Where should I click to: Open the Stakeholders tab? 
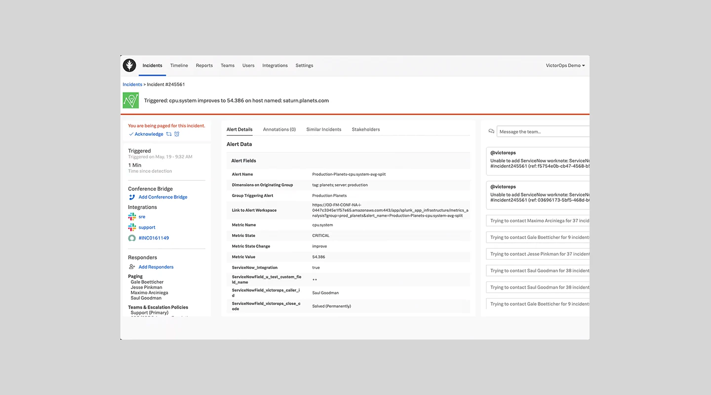(366, 129)
